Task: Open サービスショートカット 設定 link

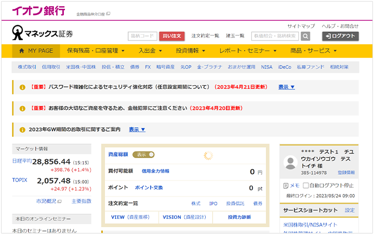Action: 350,211
